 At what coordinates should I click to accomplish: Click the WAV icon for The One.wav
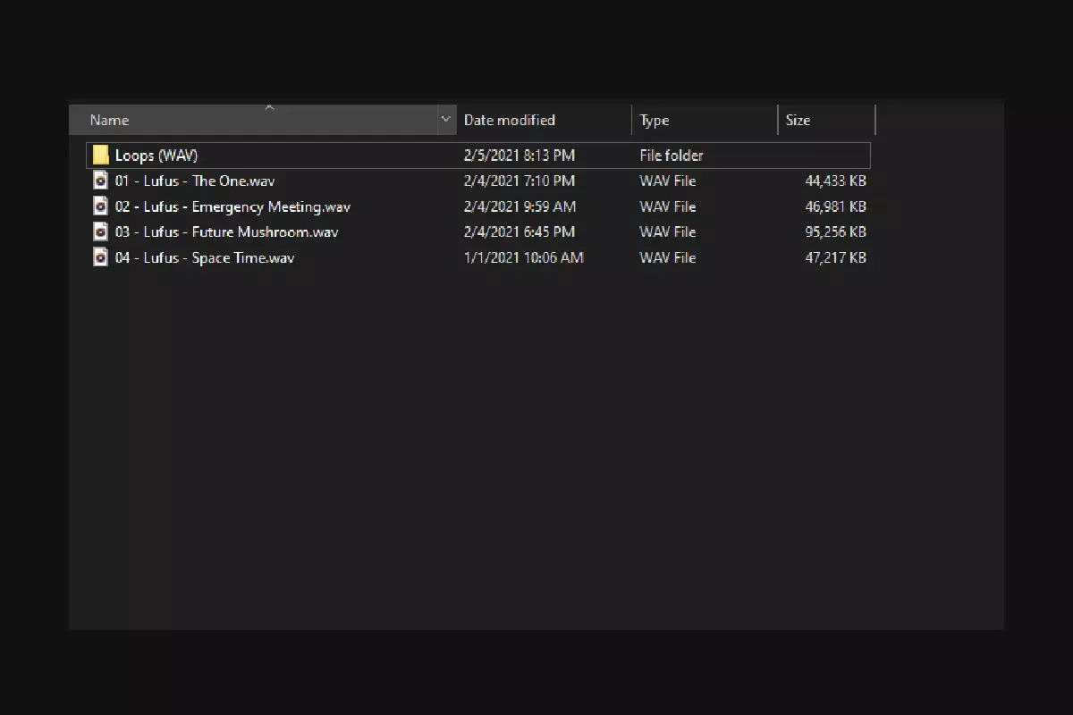tap(100, 181)
